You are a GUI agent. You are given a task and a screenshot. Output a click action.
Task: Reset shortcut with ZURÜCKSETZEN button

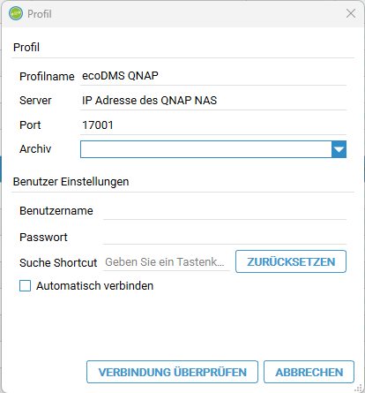tap(291, 261)
